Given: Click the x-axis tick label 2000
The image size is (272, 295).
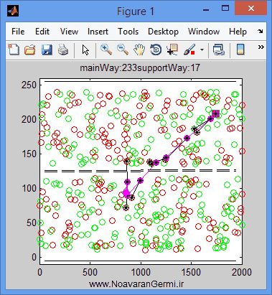Looking at the screenshot, I should pyautogui.click(x=242, y=272).
